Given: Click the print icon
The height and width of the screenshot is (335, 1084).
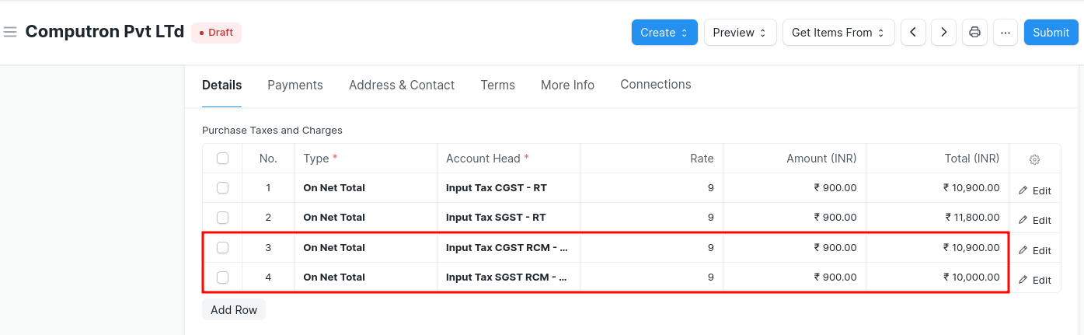Looking at the screenshot, I should coord(974,33).
